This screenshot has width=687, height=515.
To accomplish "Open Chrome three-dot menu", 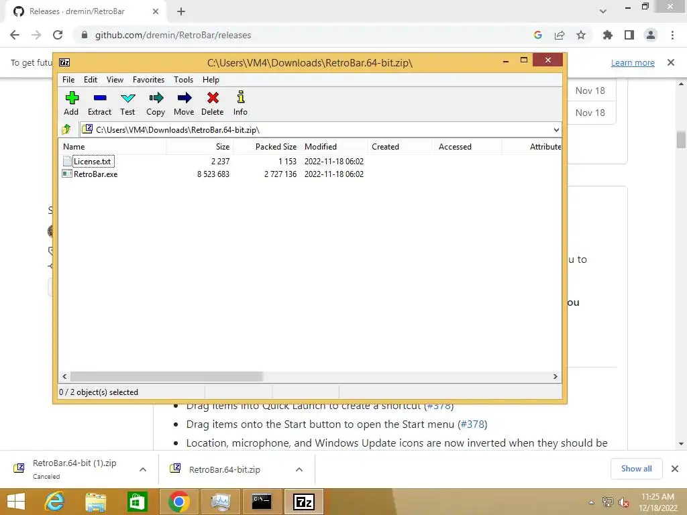I will [672, 35].
